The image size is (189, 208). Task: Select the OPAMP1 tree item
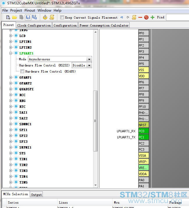click(25, 77)
